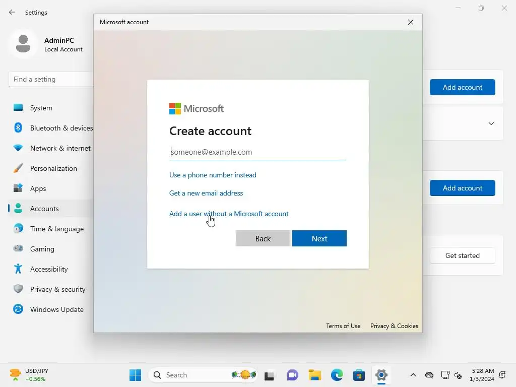Screen dimensions: 516x387
Task: Click Add a user without Microsoft account
Action: 229,214
